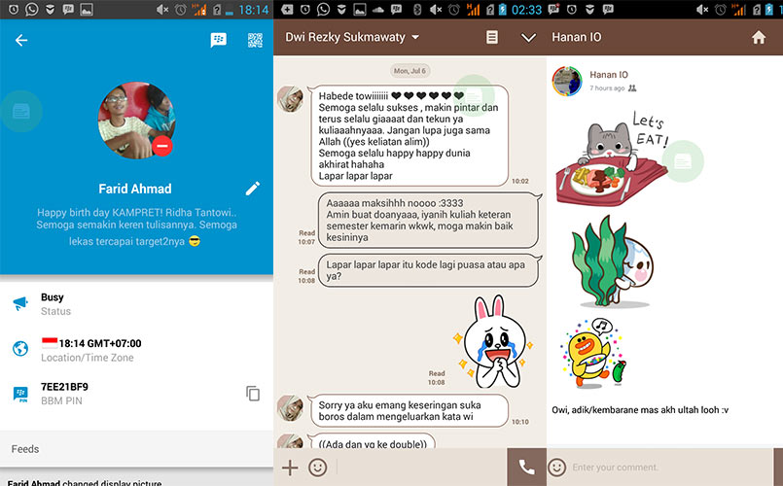The image size is (783, 486).
Task: Tap the plus attachment button
Action: coord(290,468)
